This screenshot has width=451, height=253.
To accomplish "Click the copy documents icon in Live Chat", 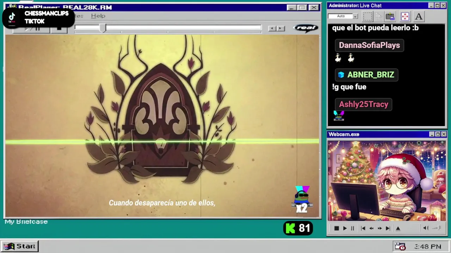I will pyautogui.click(x=379, y=16).
